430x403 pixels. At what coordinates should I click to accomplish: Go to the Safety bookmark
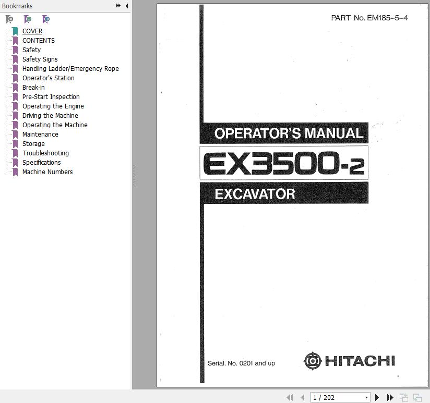tap(31, 50)
